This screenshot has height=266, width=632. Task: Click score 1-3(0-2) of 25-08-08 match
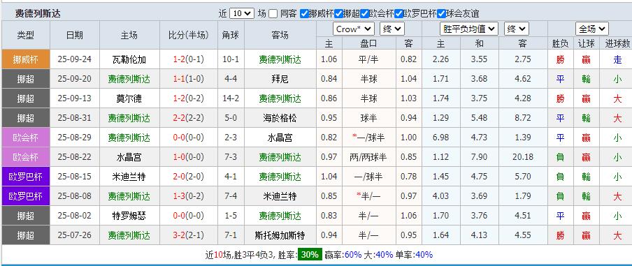point(189,196)
